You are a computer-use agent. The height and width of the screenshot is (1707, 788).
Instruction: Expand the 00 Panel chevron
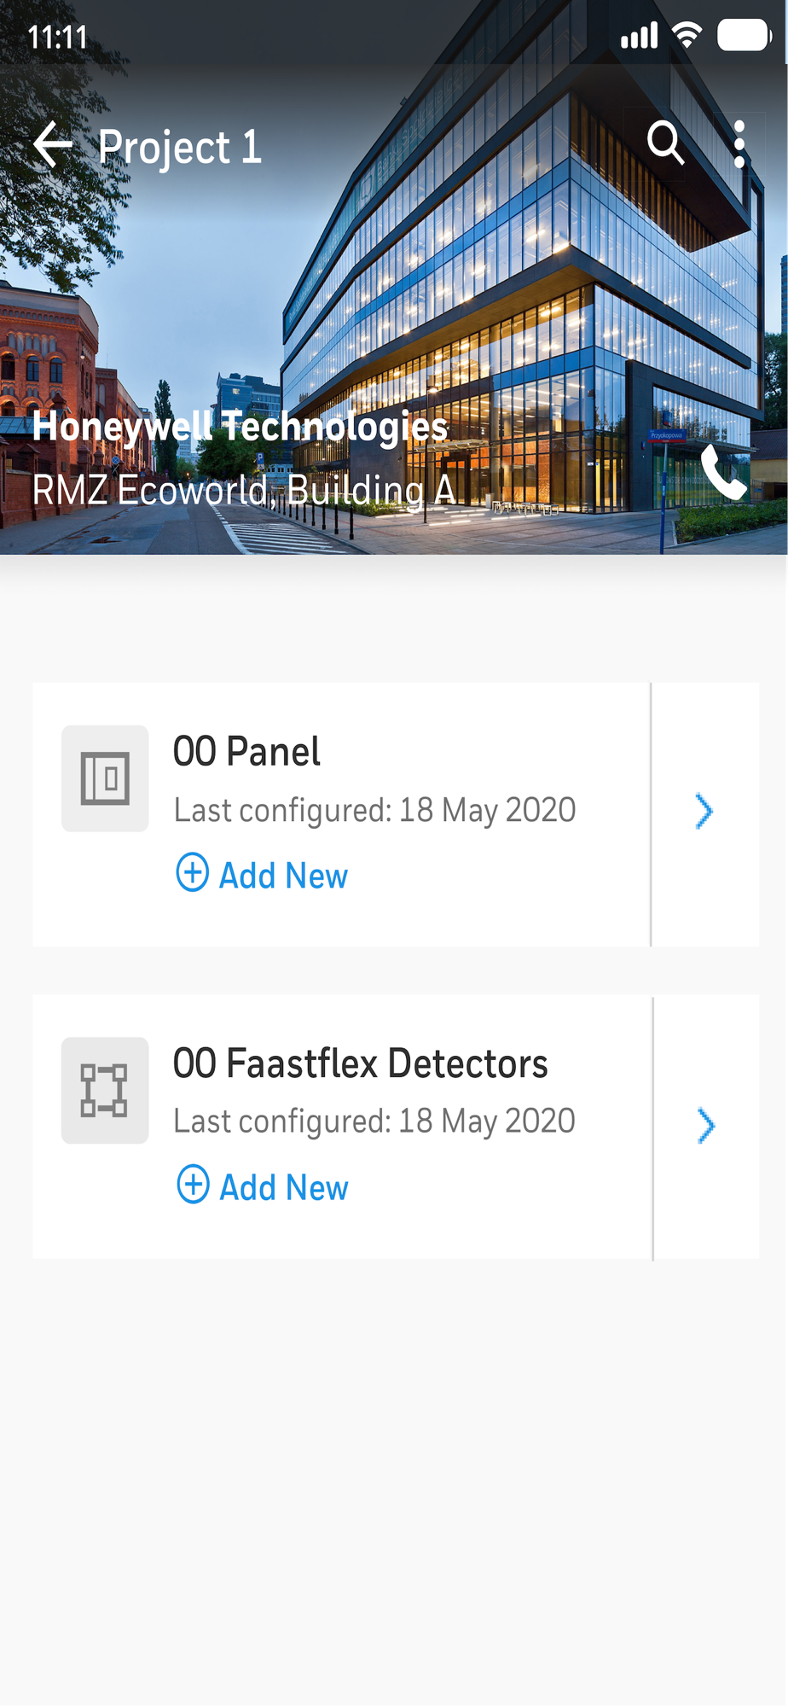click(x=704, y=812)
